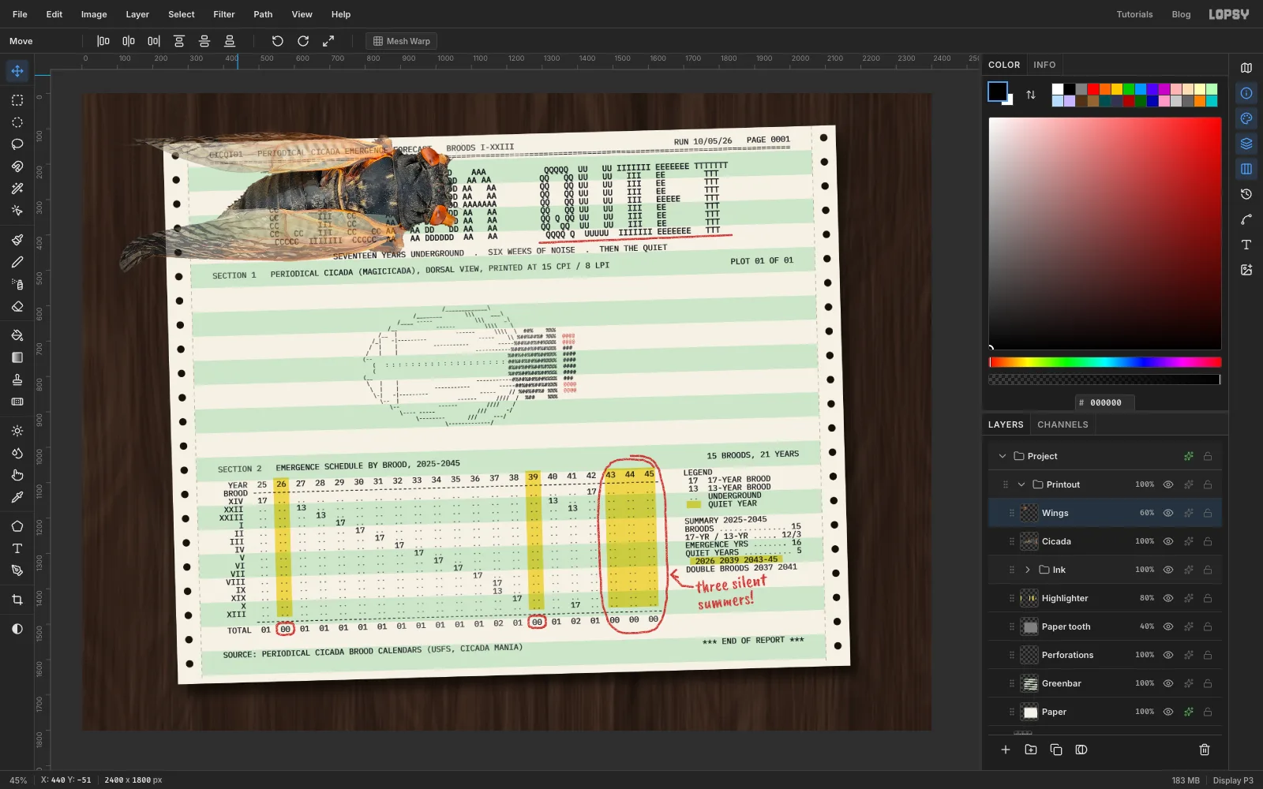Select the rectangular marquee tool

(x=17, y=100)
